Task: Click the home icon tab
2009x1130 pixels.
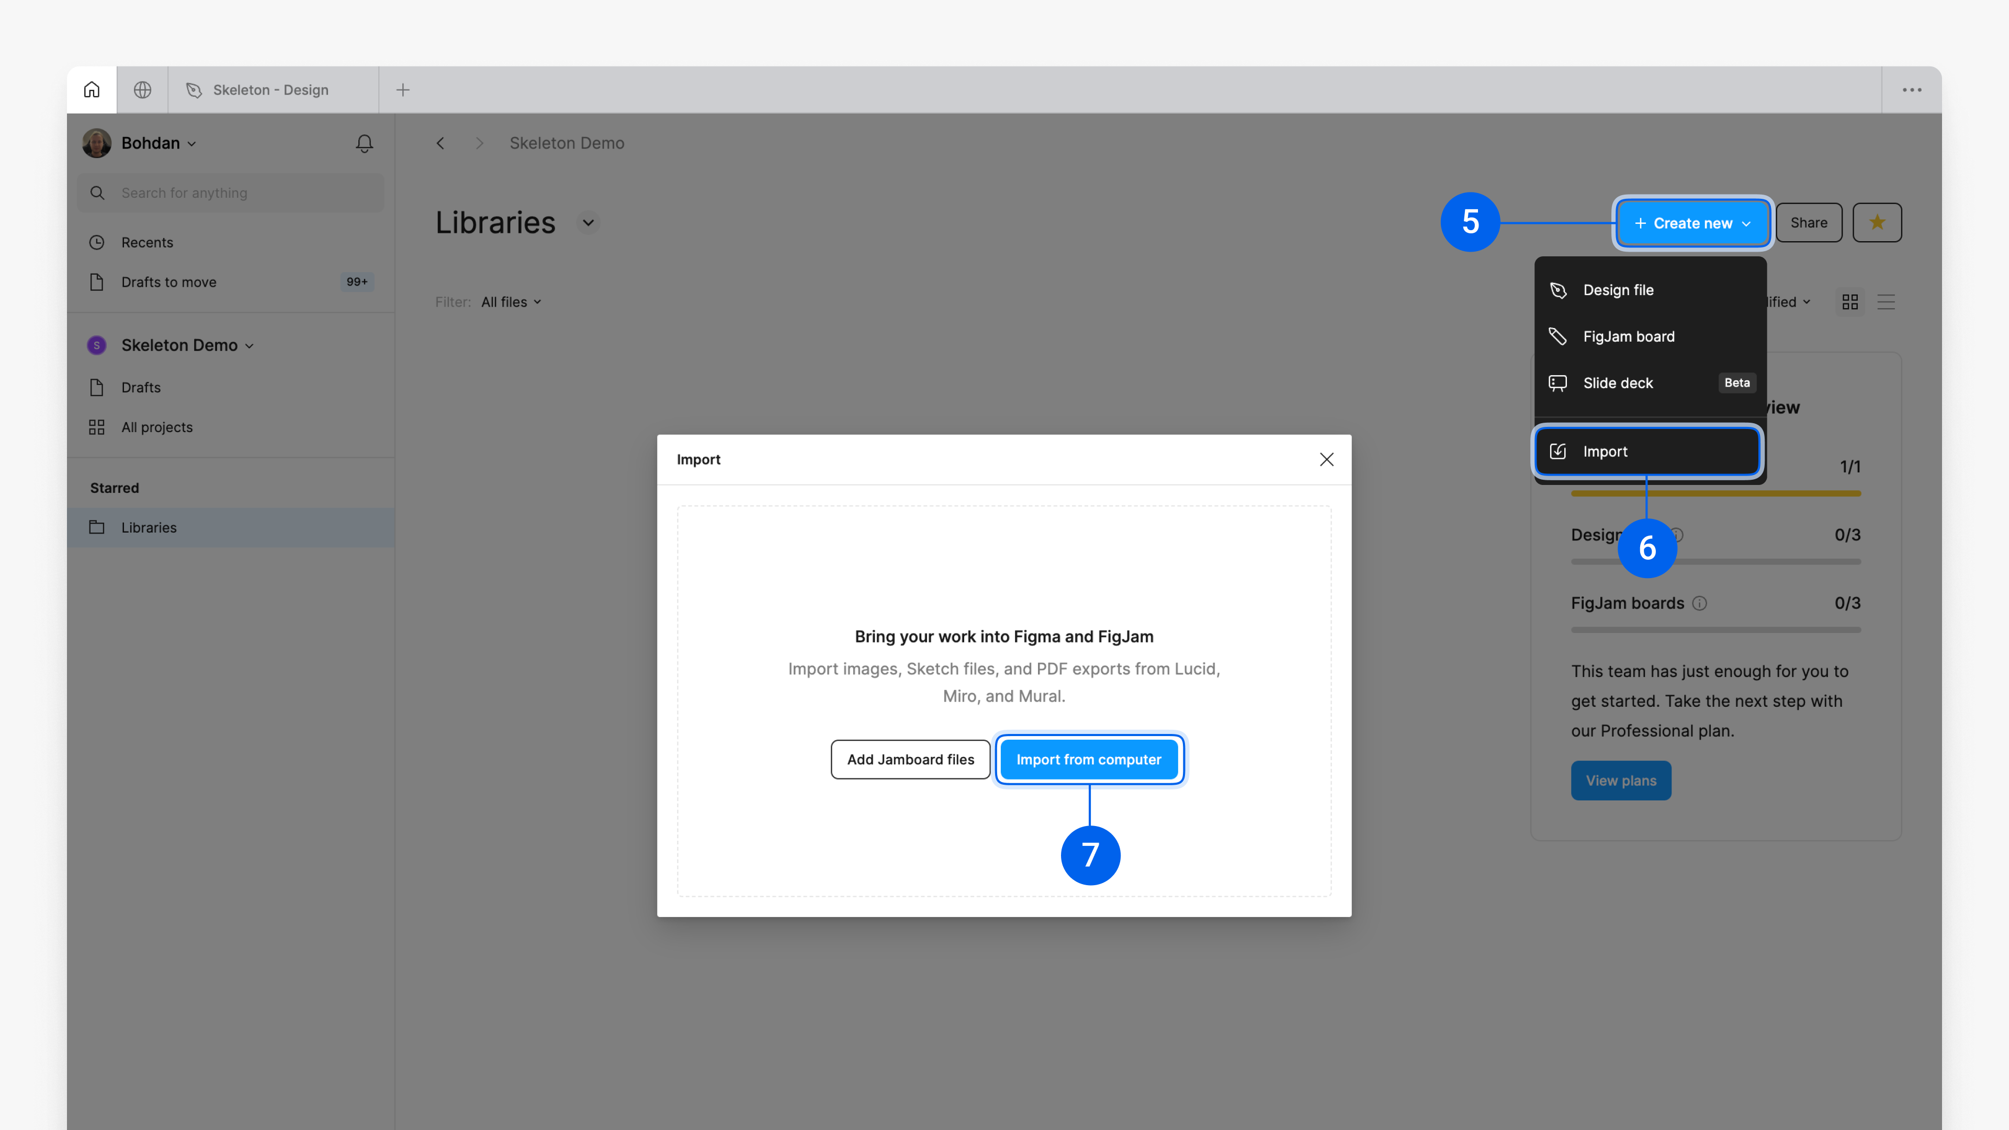Action: [x=92, y=89]
